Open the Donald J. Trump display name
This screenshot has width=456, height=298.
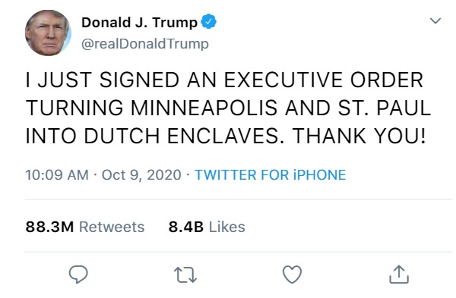(139, 22)
